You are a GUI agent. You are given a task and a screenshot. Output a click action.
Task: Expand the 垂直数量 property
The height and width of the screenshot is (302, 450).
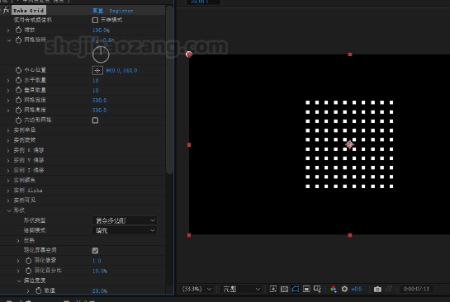click(x=8, y=90)
